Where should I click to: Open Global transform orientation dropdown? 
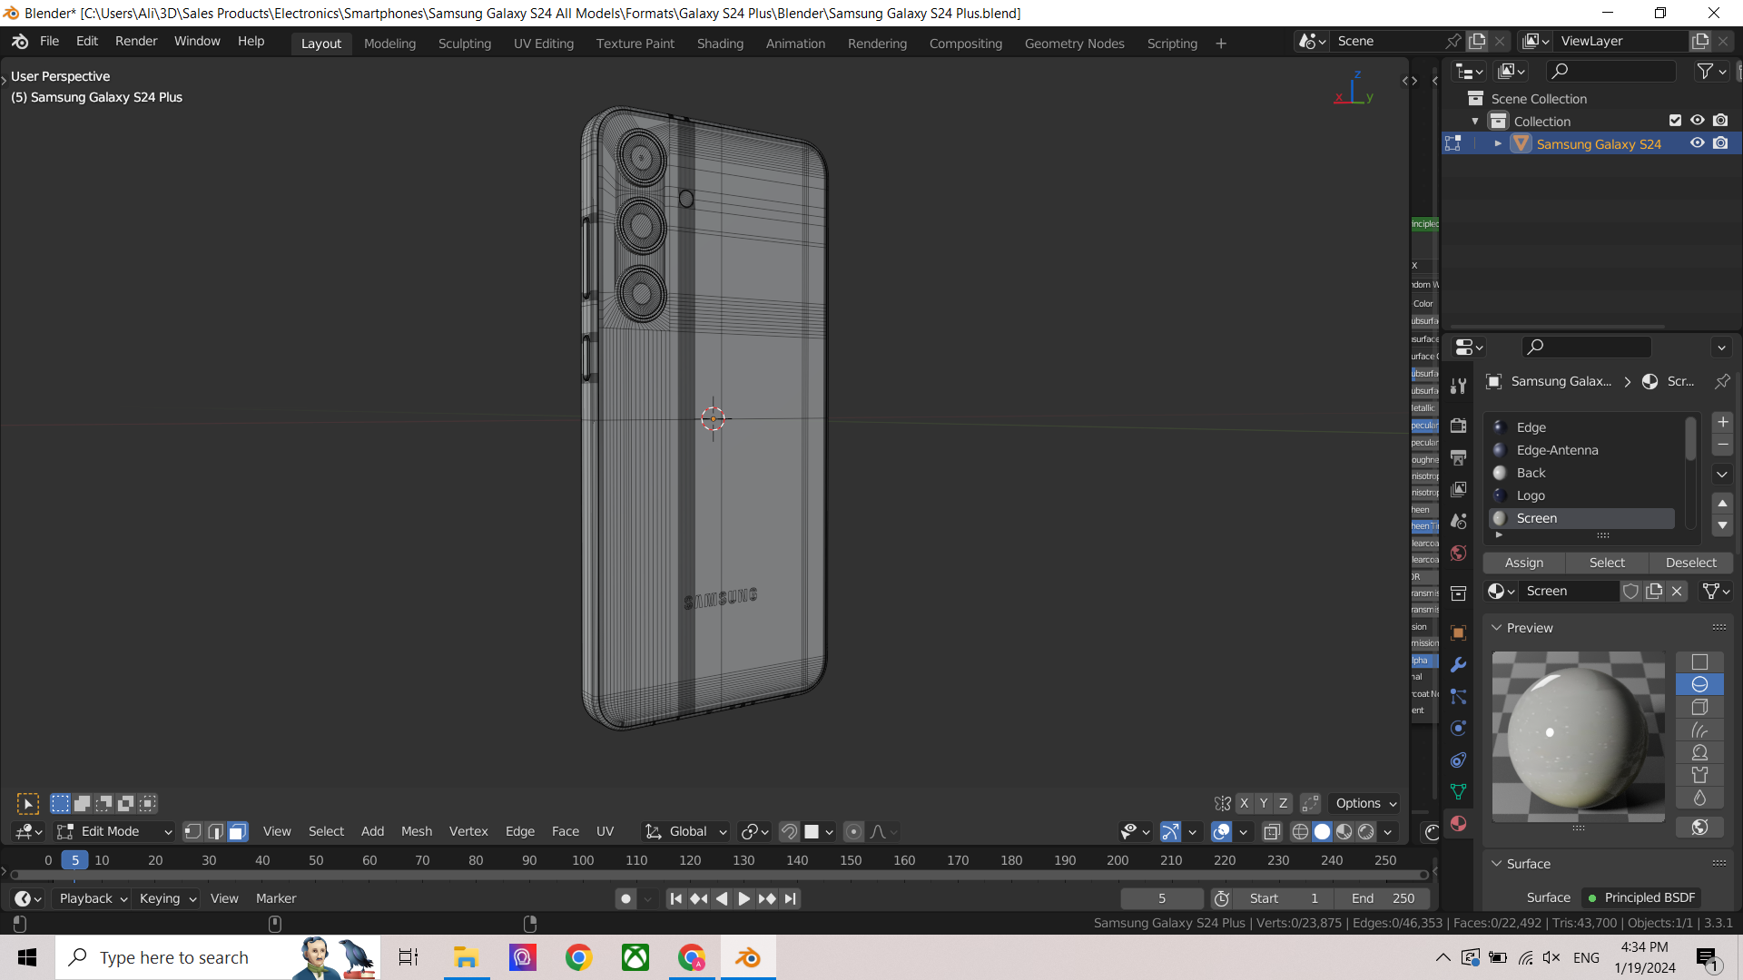tap(686, 831)
